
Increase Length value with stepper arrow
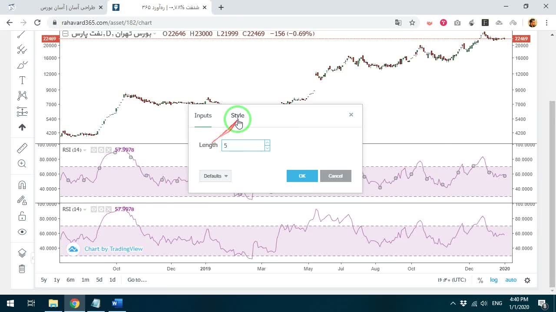[x=267, y=143]
